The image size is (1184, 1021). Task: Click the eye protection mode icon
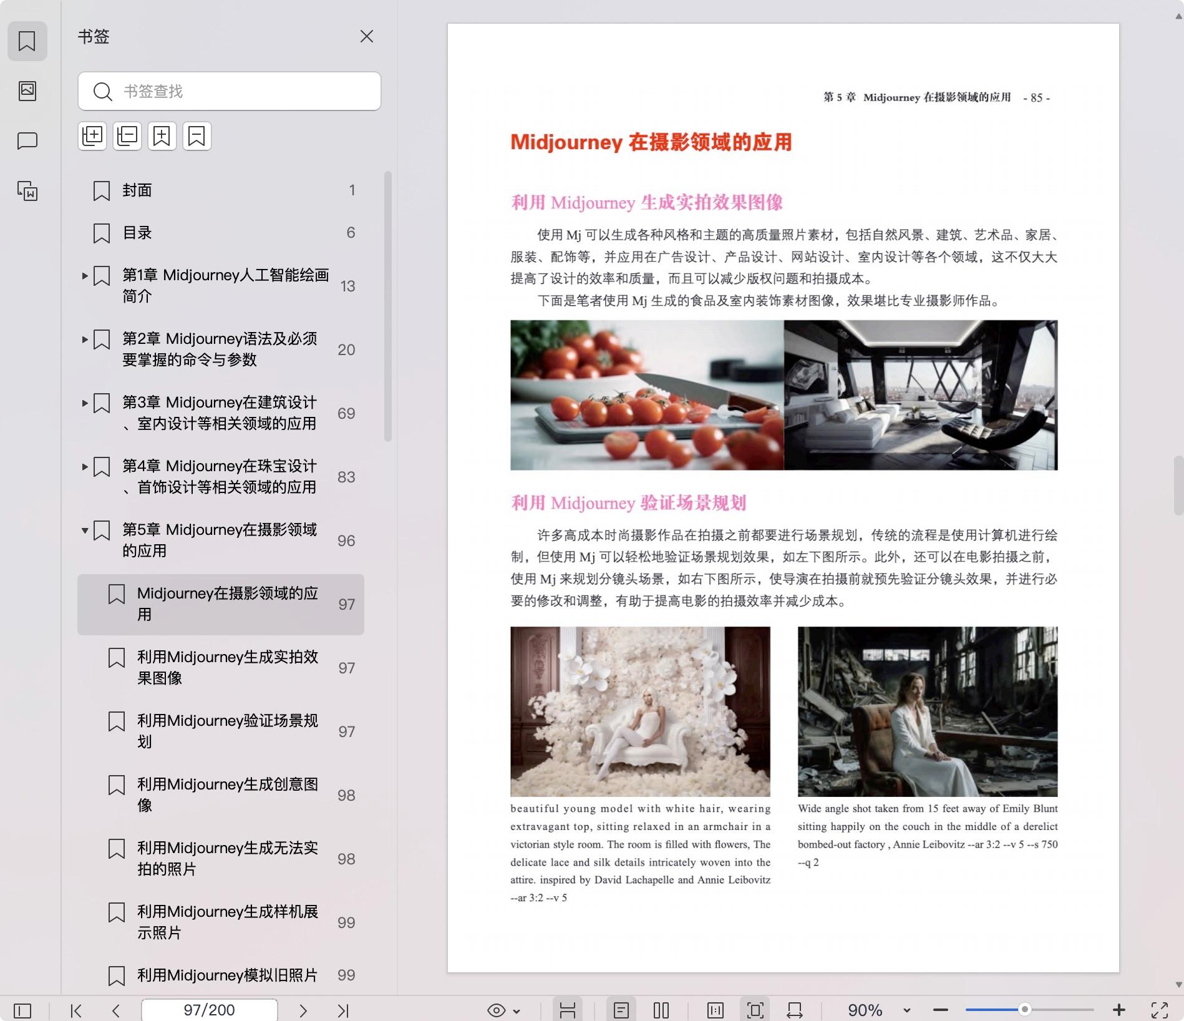click(x=497, y=1010)
